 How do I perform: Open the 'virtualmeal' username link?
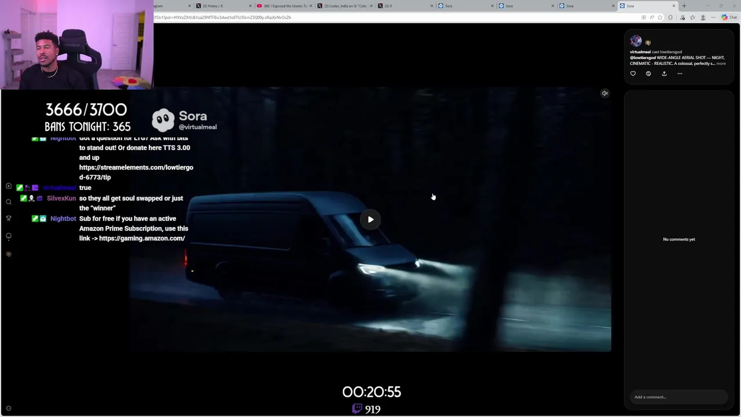coord(640,52)
